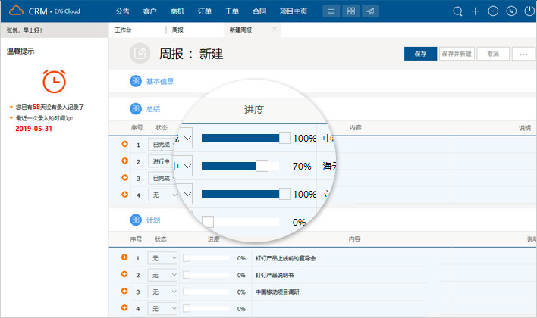Open status dropdown for summary row 2
The image size is (537, 318).
(162, 161)
